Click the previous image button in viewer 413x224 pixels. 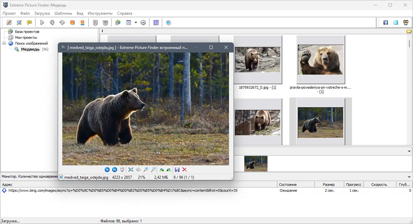tap(107, 170)
